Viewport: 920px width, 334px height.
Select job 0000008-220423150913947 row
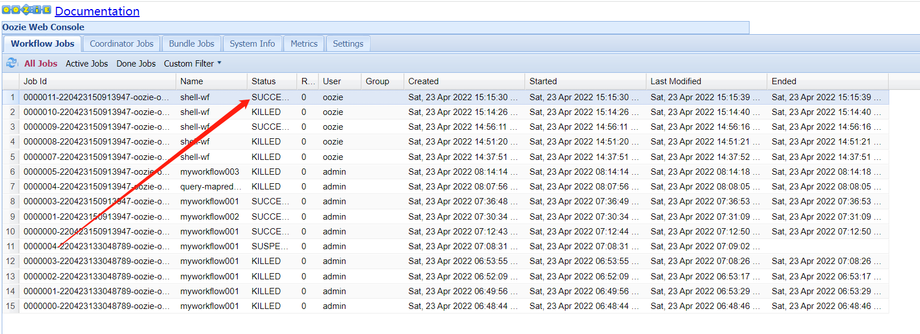coord(445,142)
